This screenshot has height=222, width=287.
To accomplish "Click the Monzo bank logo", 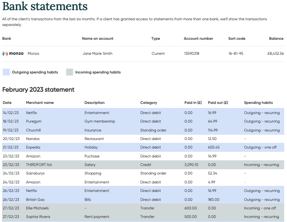I will click(x=13, y=54).
